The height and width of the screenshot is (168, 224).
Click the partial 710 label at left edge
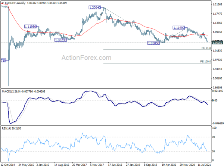(x=3, y=60)
